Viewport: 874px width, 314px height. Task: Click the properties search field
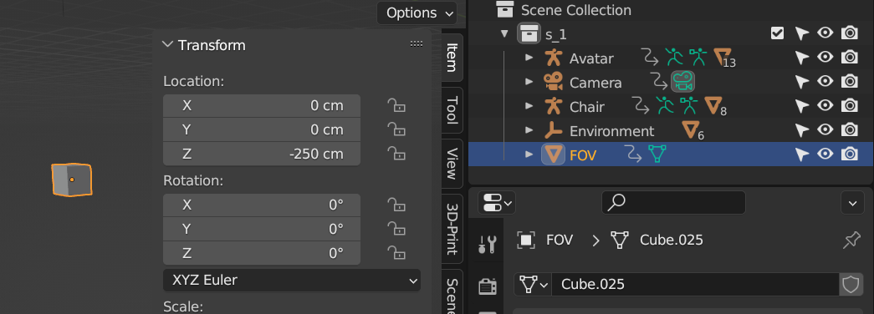[673, 203]
